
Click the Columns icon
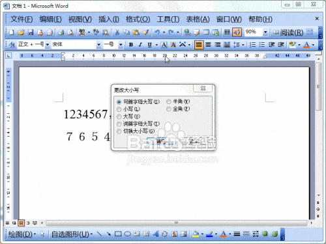(x=227, y=33)
